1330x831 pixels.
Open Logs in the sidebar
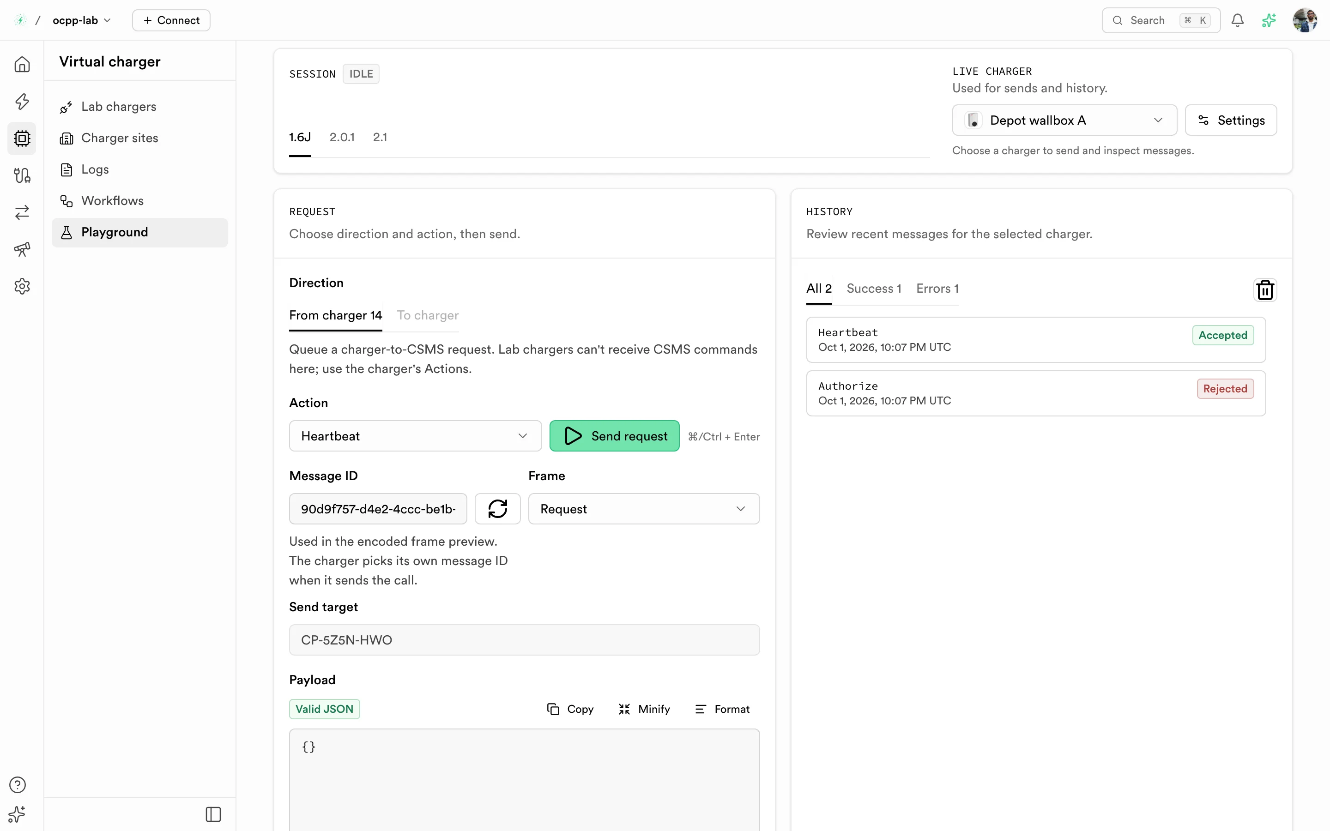pyautogui.click(x=139, y=169)
